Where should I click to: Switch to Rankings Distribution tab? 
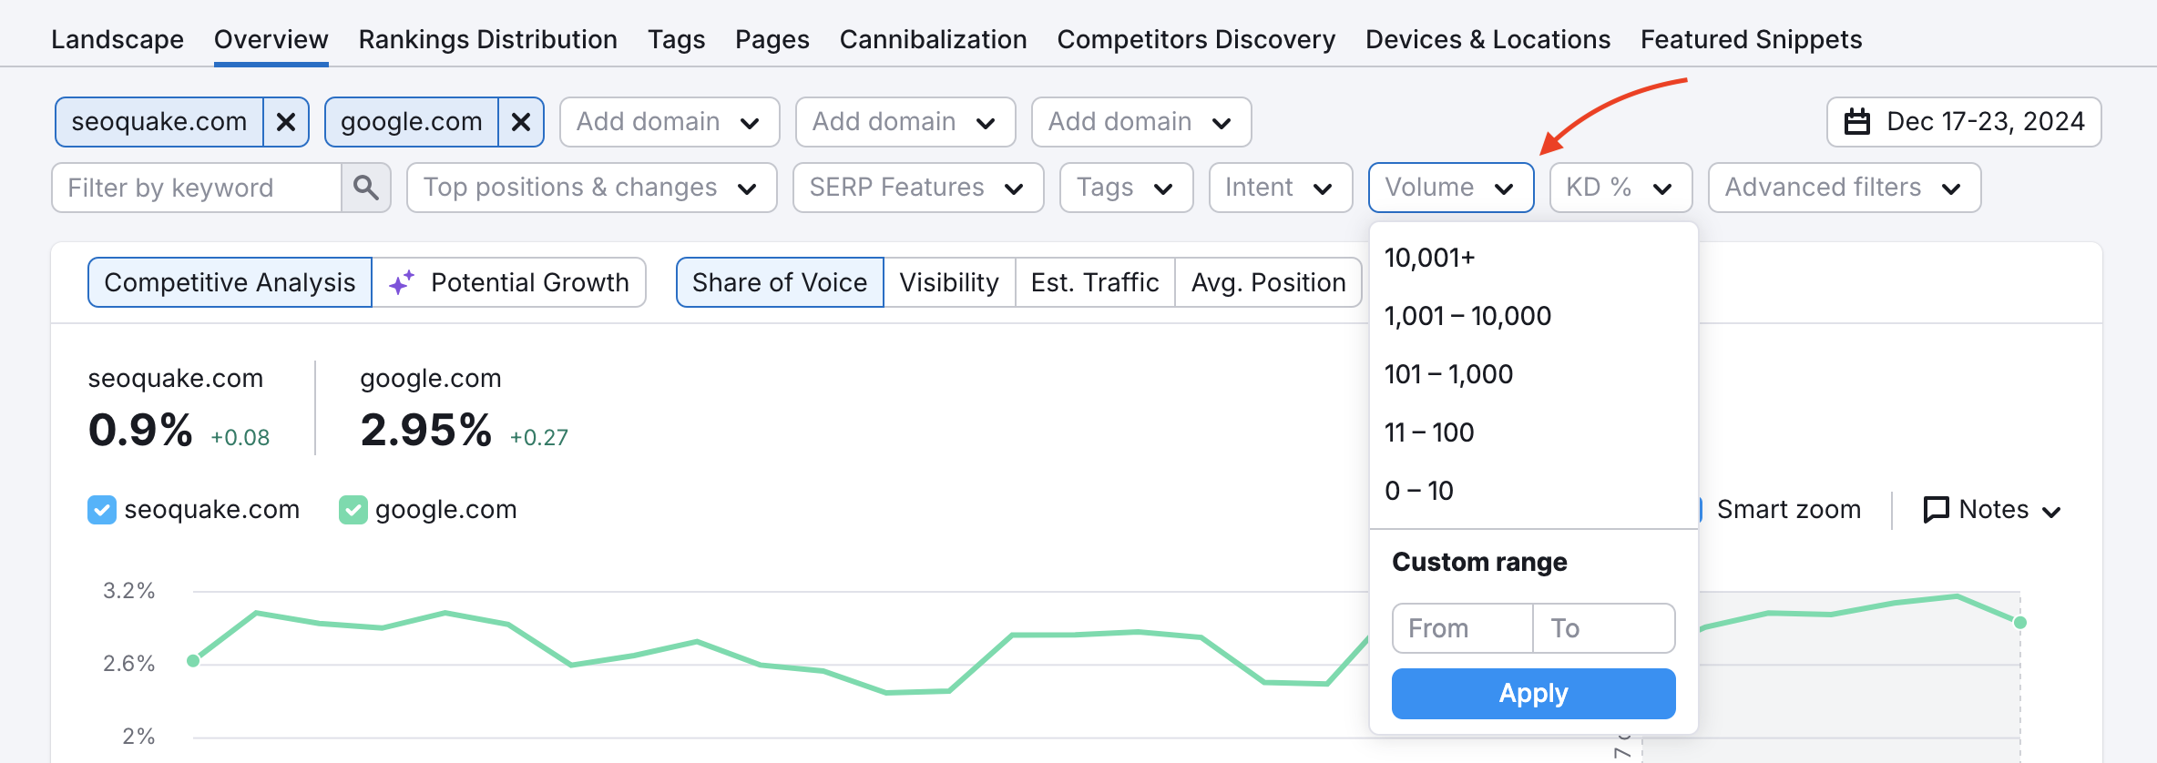tap(487, 39)
